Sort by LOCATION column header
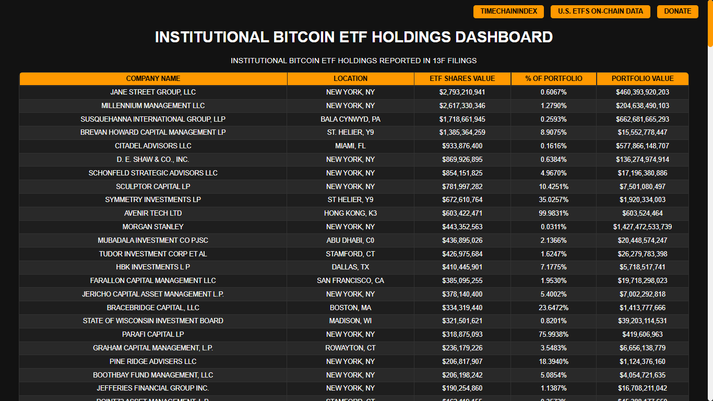The image size is (713, 401). [x=351, y=78]
